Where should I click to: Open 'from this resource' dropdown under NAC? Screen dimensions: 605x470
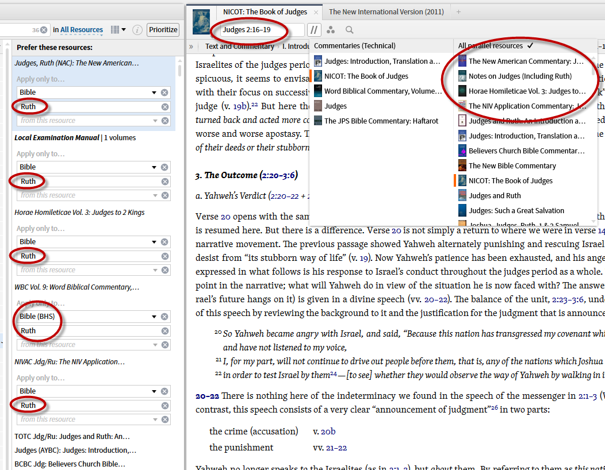[x=155, y=121]
